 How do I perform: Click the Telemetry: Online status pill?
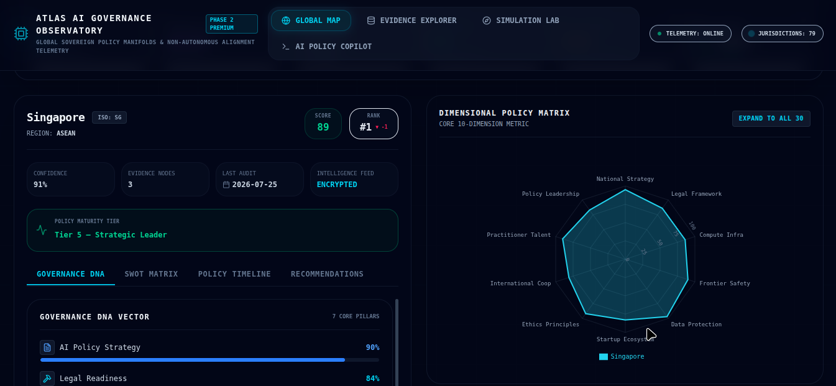[690, 34]
